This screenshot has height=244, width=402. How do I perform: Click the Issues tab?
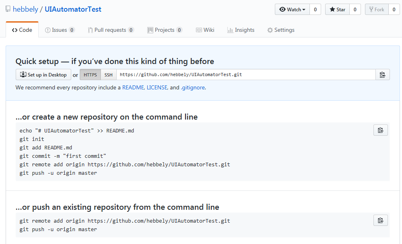pos(60,30)
